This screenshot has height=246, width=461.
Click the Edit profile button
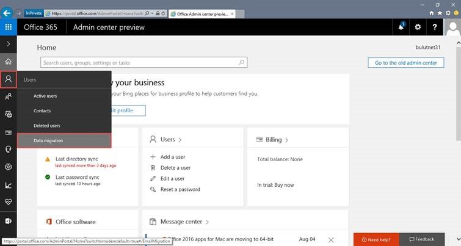point(128,110)
